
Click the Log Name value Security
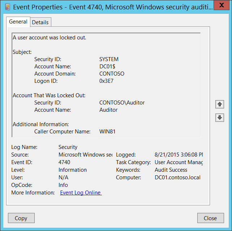(x=68, y=147)
